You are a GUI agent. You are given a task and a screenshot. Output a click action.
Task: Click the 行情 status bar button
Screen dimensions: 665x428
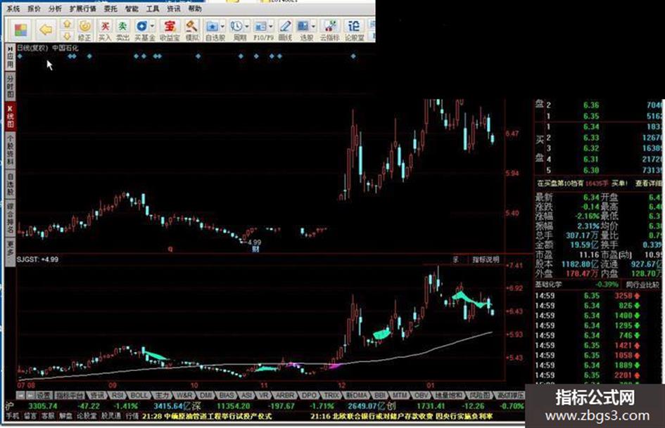point(132,416)
